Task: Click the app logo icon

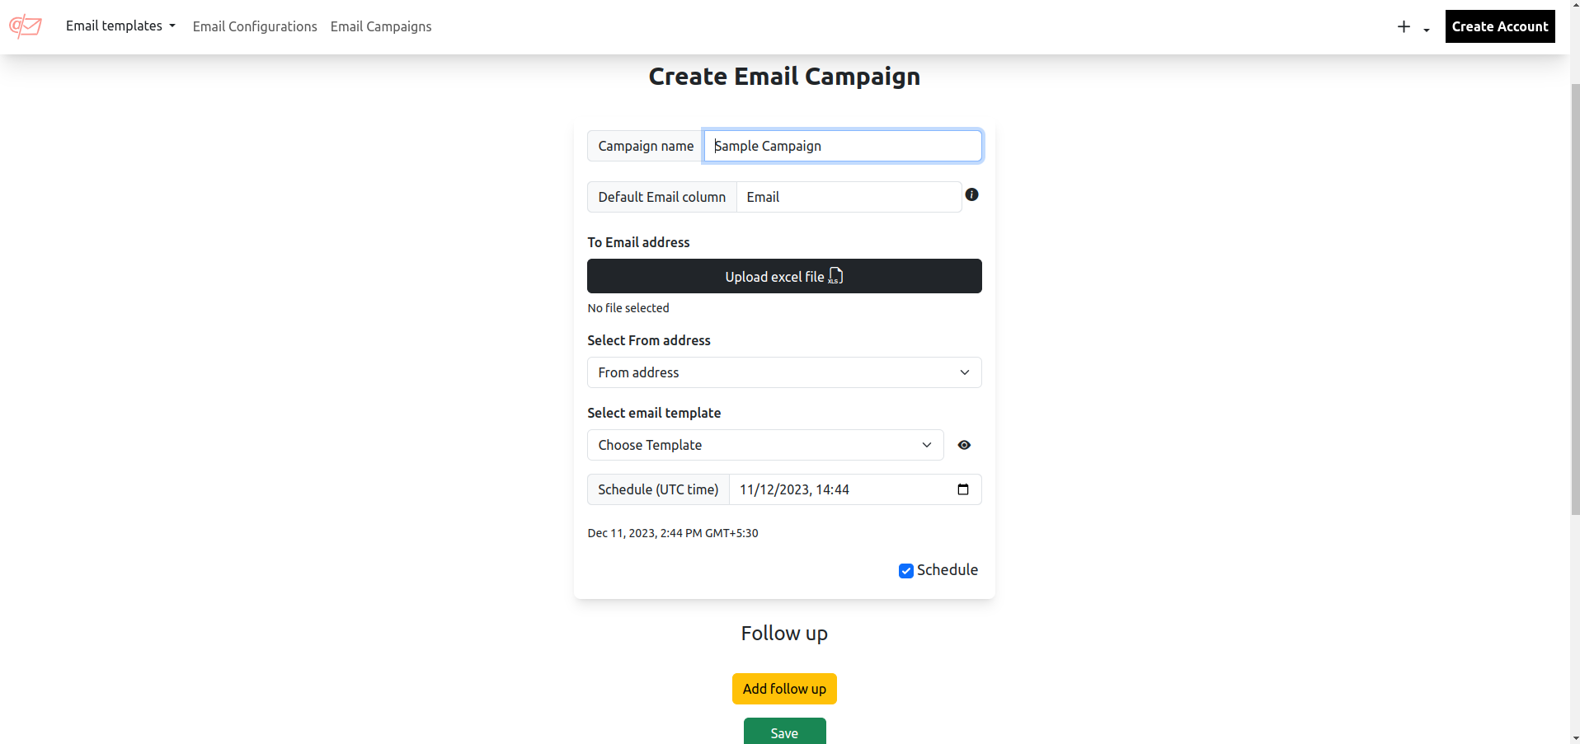Action: [26, 26]
